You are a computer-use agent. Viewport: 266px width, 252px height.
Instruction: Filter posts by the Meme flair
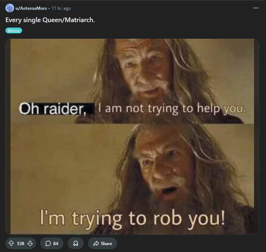tap(14, 30)
